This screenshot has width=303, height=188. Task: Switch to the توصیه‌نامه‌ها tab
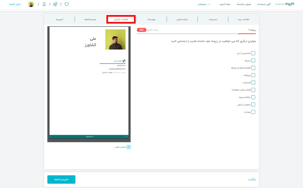pos(90,19)
